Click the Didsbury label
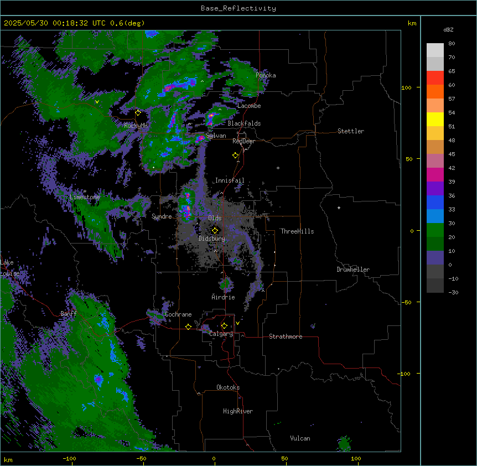 click(x=212, y=239)
